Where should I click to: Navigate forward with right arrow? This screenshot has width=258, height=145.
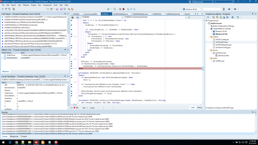[235, 9]
